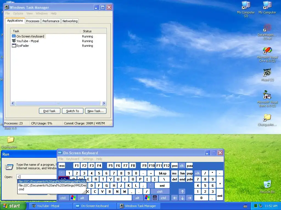Click the Open text field in Run
Image resolution: width=281 pixels, height=210 pixels.
coord(37,177)
